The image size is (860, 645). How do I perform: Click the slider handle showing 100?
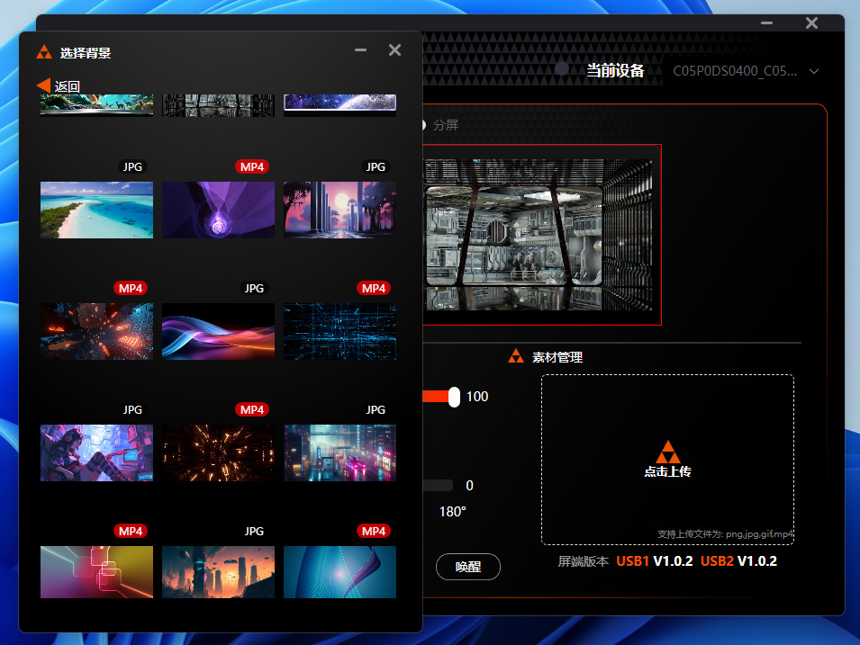(x=454, y=397)
